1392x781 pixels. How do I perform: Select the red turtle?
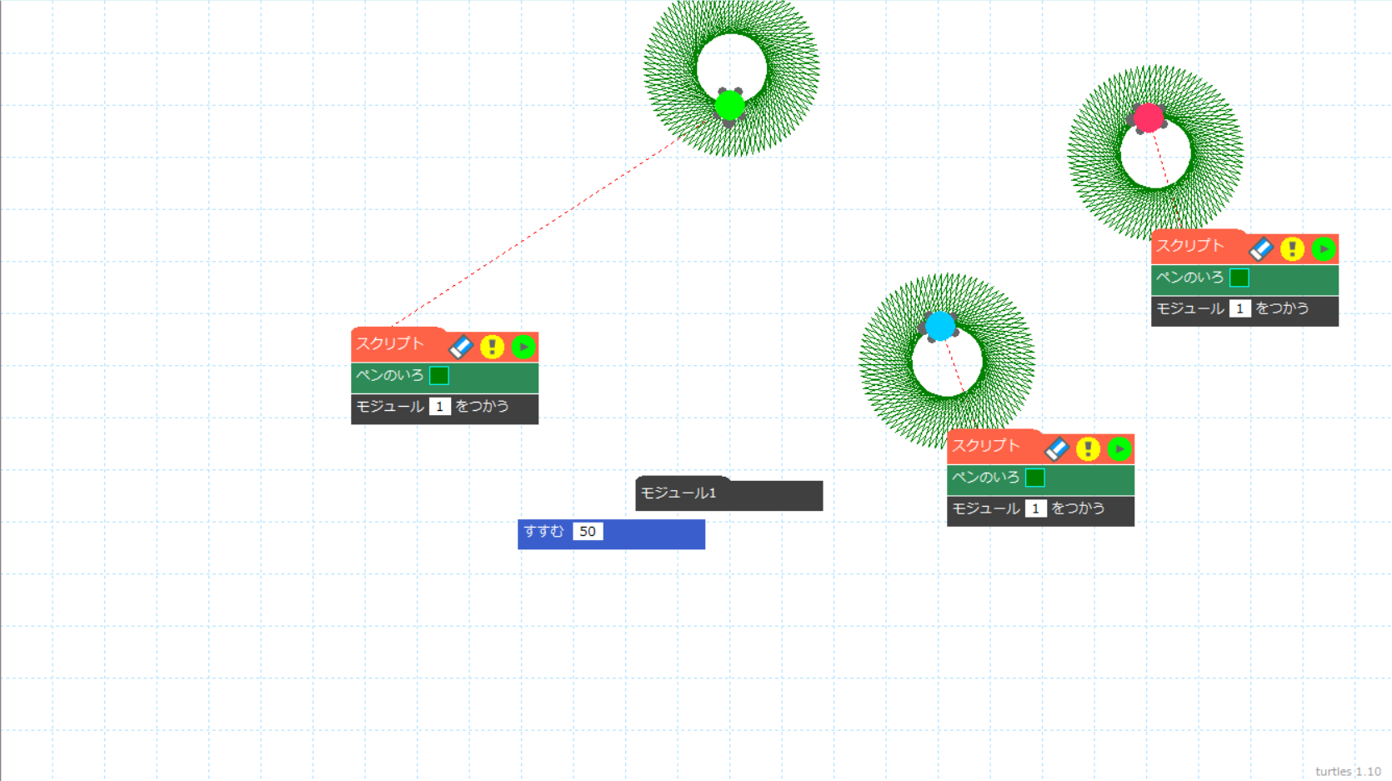tap(1149, 118)
